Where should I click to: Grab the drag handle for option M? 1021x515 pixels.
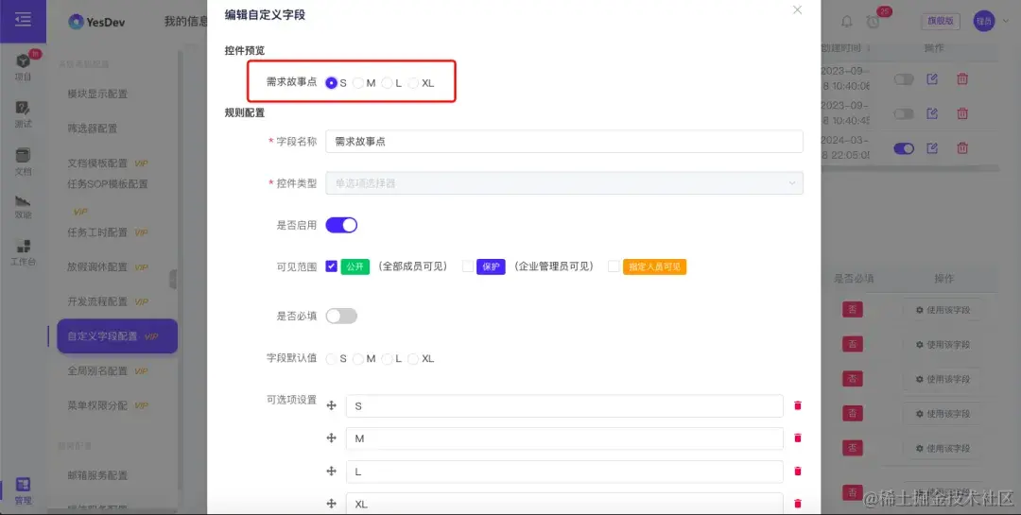331,438
